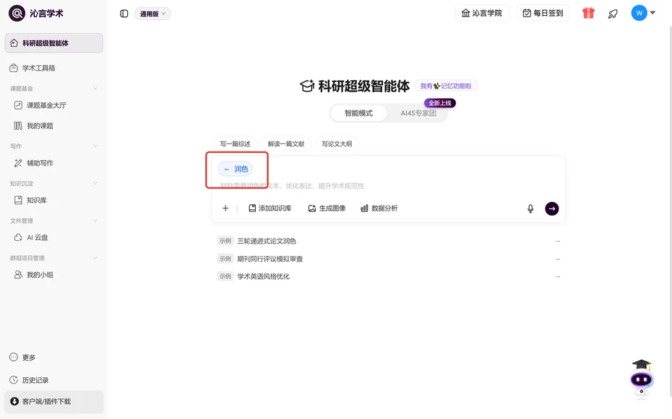Viewport: 672px width, 419px height.
Task: Click 每日签到 daily check-in button
Action: 543,13
